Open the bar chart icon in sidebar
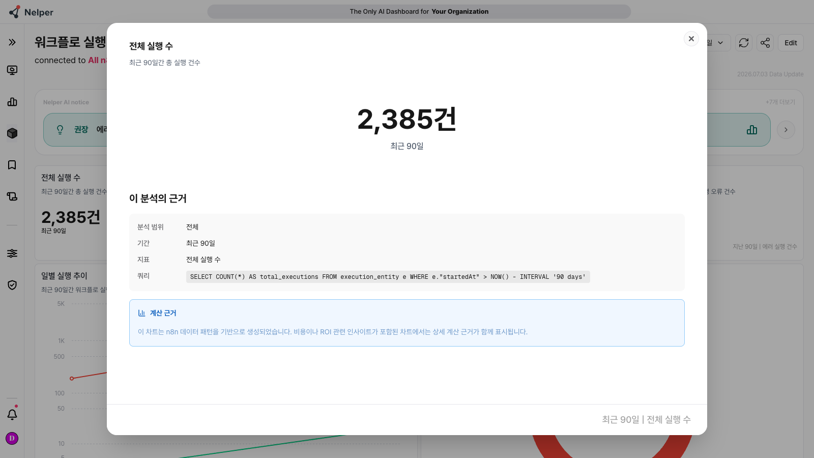Viewport: 814px width, 458px height. (x=12, y=102)
